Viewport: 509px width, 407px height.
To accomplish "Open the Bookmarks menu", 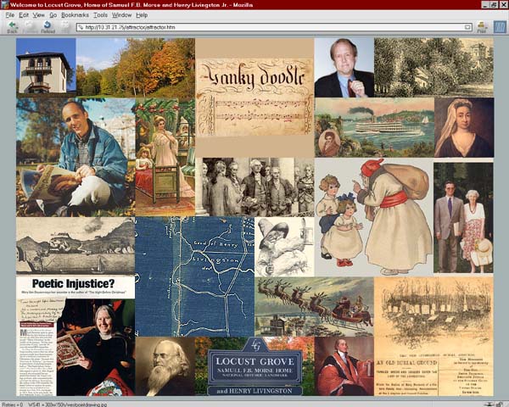I will 75,15.
